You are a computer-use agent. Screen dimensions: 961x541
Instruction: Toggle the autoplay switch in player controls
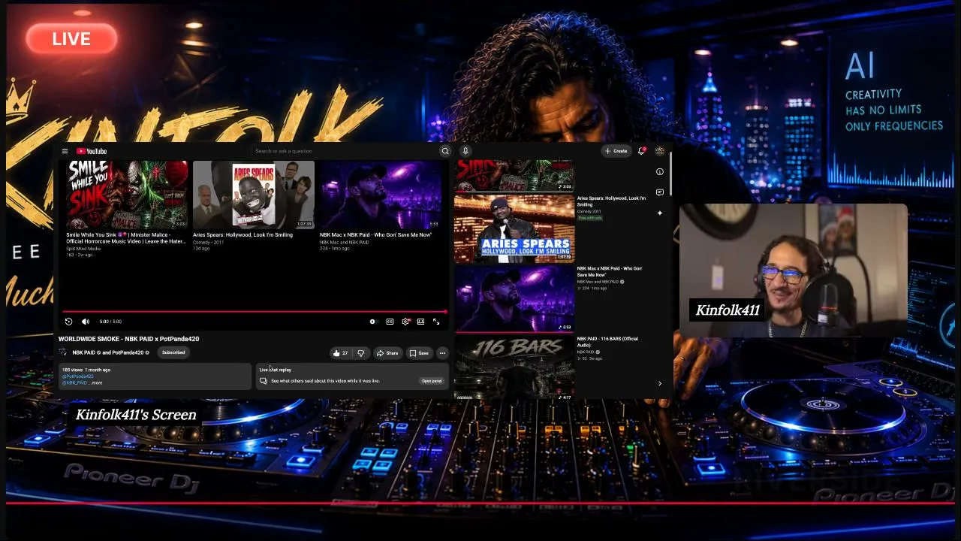[372, 322]
